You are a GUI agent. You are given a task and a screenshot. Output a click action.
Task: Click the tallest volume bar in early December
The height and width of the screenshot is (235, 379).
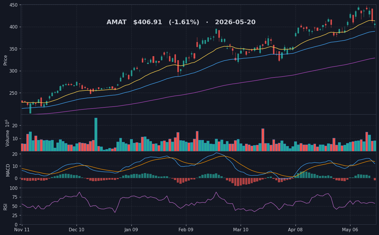click(96, 134)
